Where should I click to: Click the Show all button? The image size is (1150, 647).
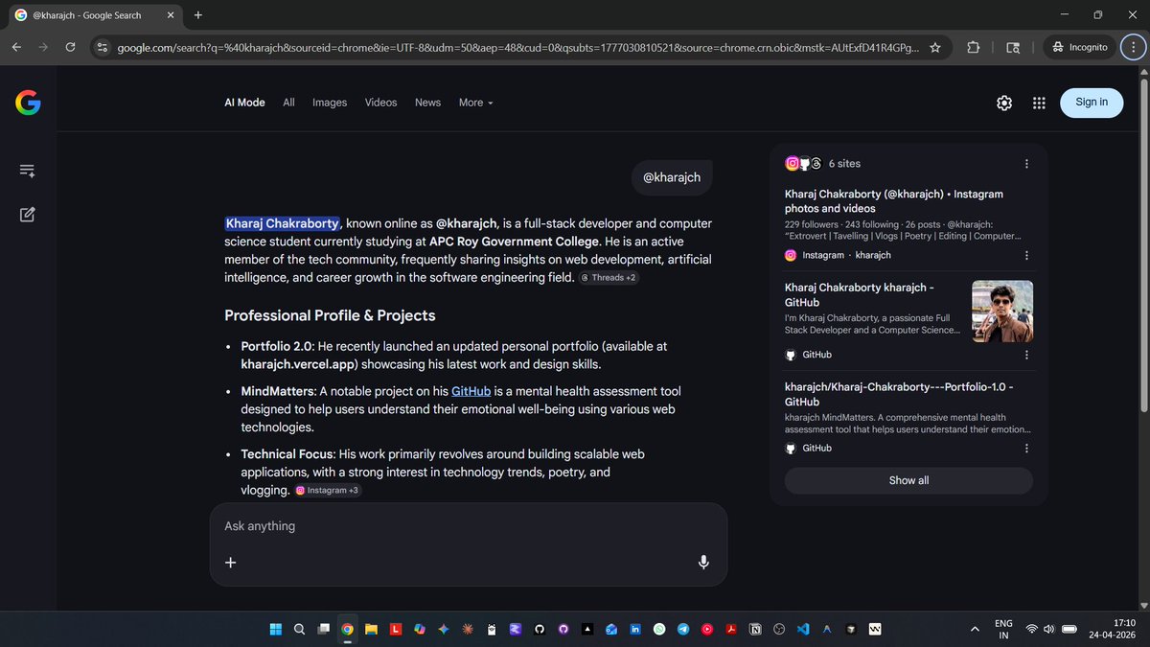coord(908,480)
